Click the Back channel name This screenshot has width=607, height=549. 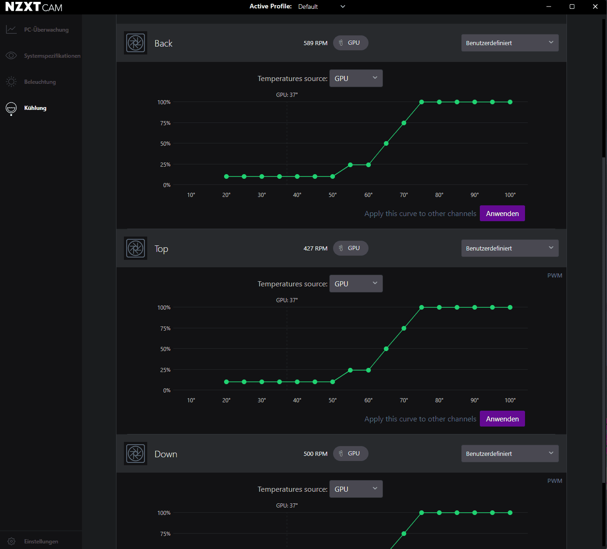click(164, 43)
